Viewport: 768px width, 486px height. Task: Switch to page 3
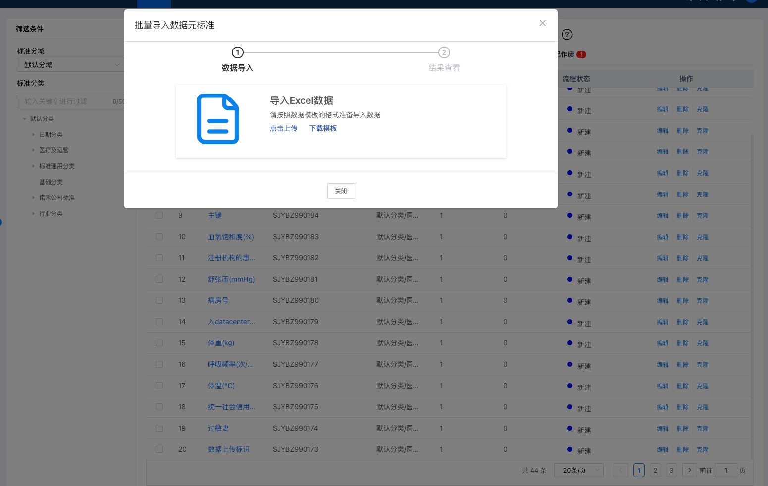click(x=671, y=470)
